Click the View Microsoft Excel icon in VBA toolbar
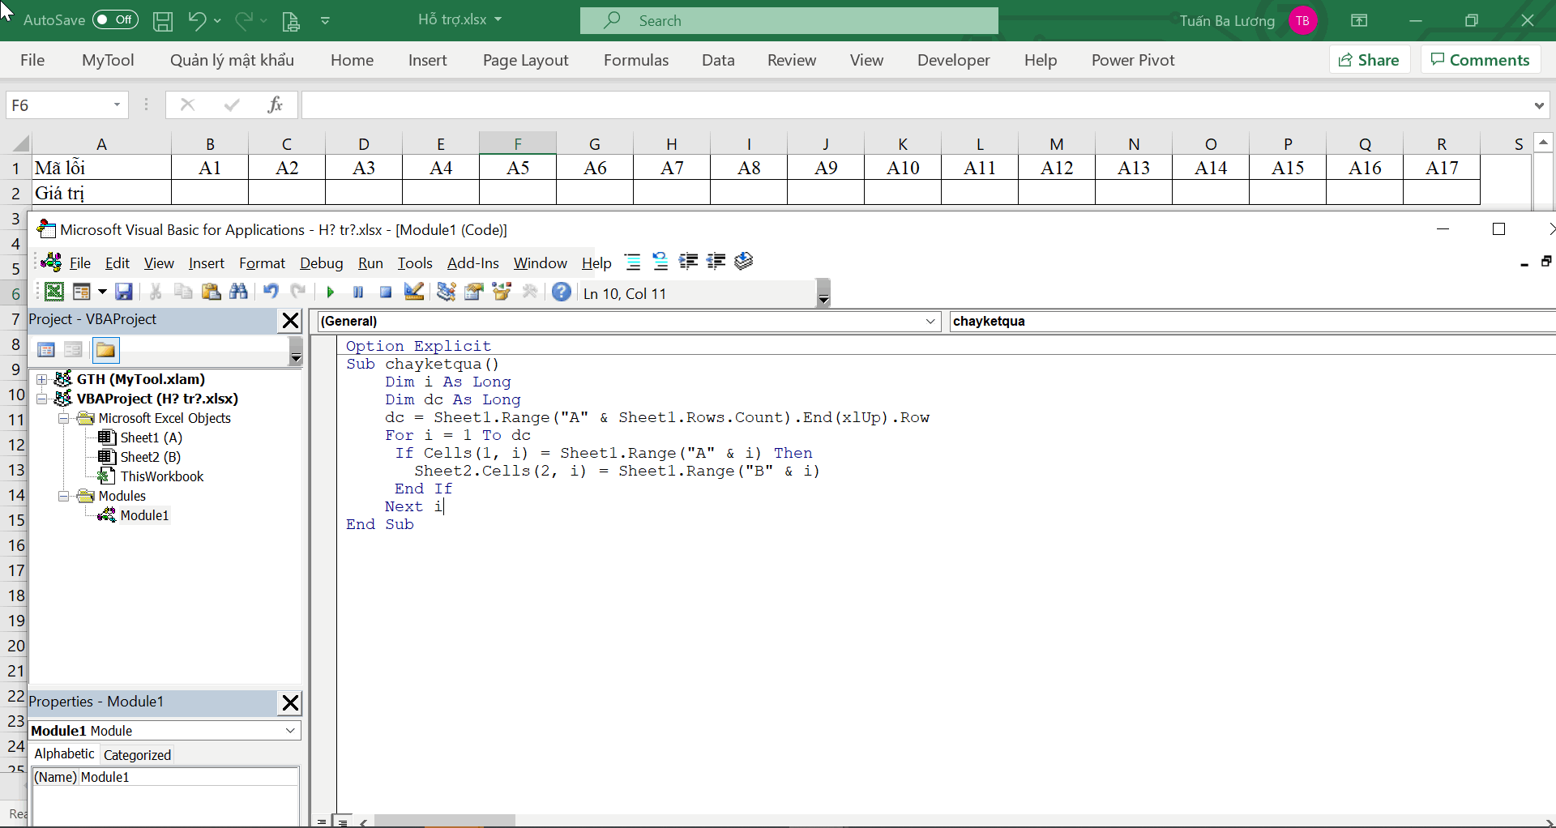Image resolution: width=1556 pixels, height=828 pixels. coord(54,292)
